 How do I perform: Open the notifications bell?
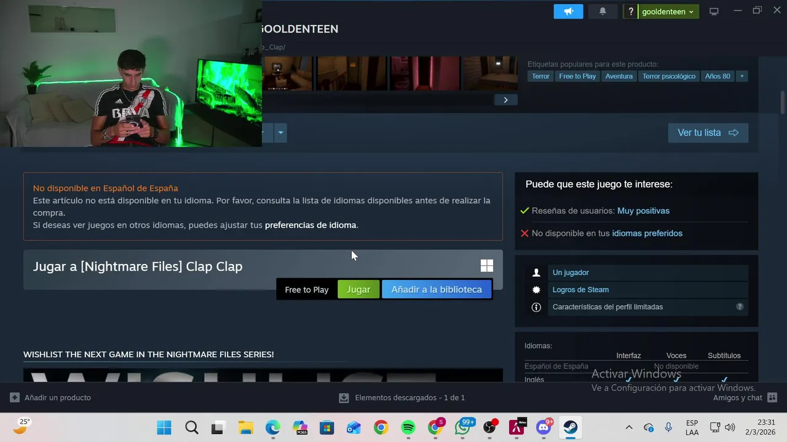click(603, 12)
